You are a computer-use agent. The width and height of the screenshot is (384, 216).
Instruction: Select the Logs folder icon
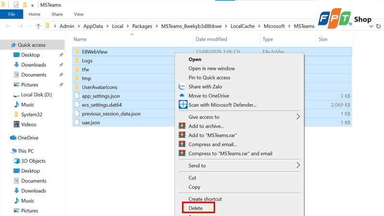(x=77, y=60)
